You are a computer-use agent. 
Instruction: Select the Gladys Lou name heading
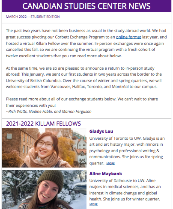(x=101, y=131)
